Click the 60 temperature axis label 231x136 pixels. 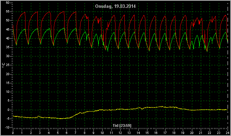click(x=8, y=3)
